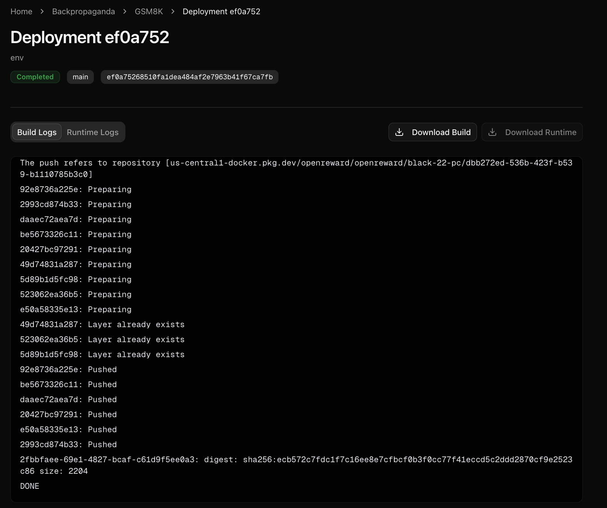Click Deployment ef0a752 breadcrumb item
607x508 pixels.
pyautogui.click(x=221, y=12)
